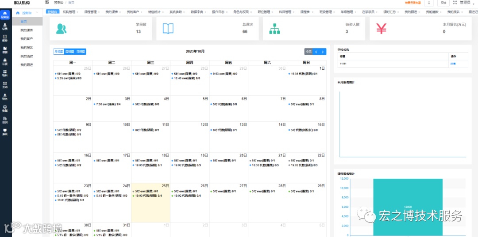
Task: Switch to the 系统参数 tab
Action: [x=176, y=12]
